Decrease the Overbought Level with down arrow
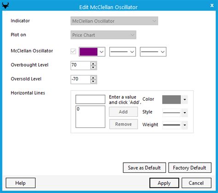 93,68
